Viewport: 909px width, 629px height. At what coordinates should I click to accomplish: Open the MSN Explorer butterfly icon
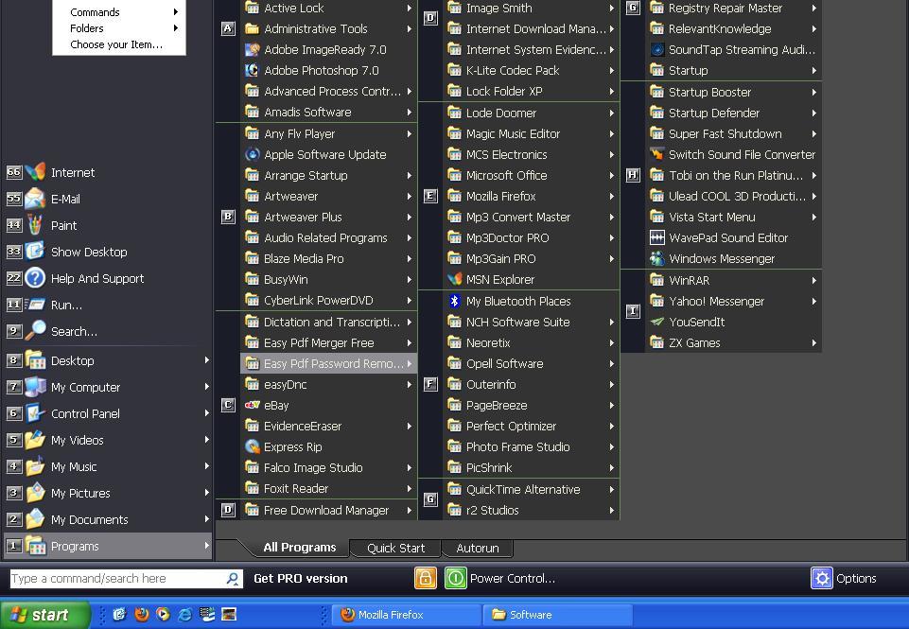[x=454, y=279]
